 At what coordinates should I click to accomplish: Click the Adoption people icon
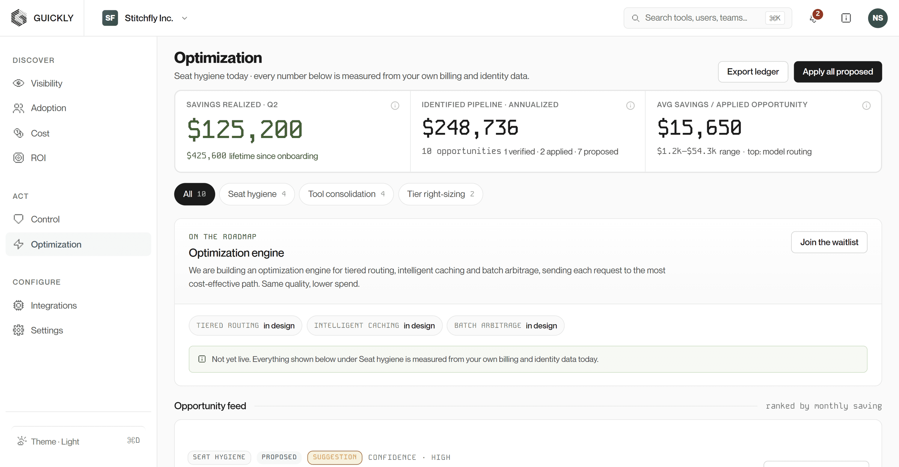[x=19, y=108]
